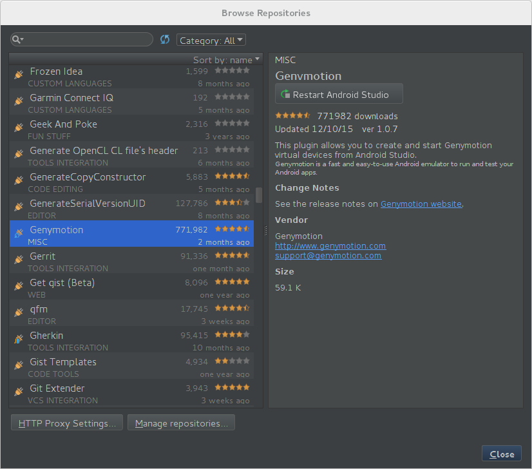Viewport: 532px width, 469px height.
Task: Select Garmin Connect IQ plugin row
Action: pyautogui.click(x=131, y=102)
